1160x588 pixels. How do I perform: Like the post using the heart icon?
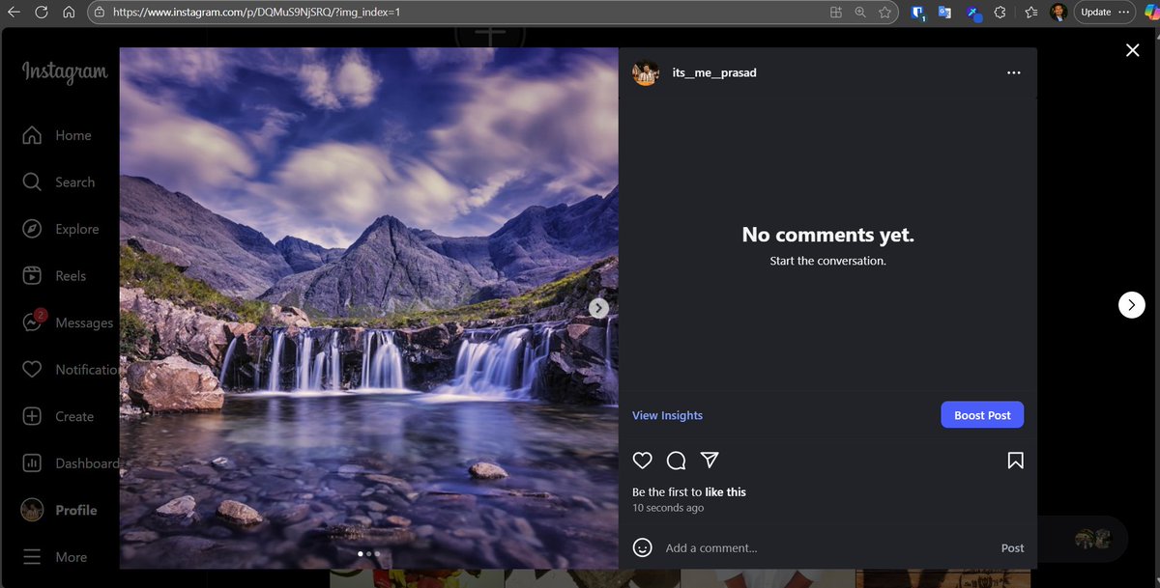click(x=642, y=461)
